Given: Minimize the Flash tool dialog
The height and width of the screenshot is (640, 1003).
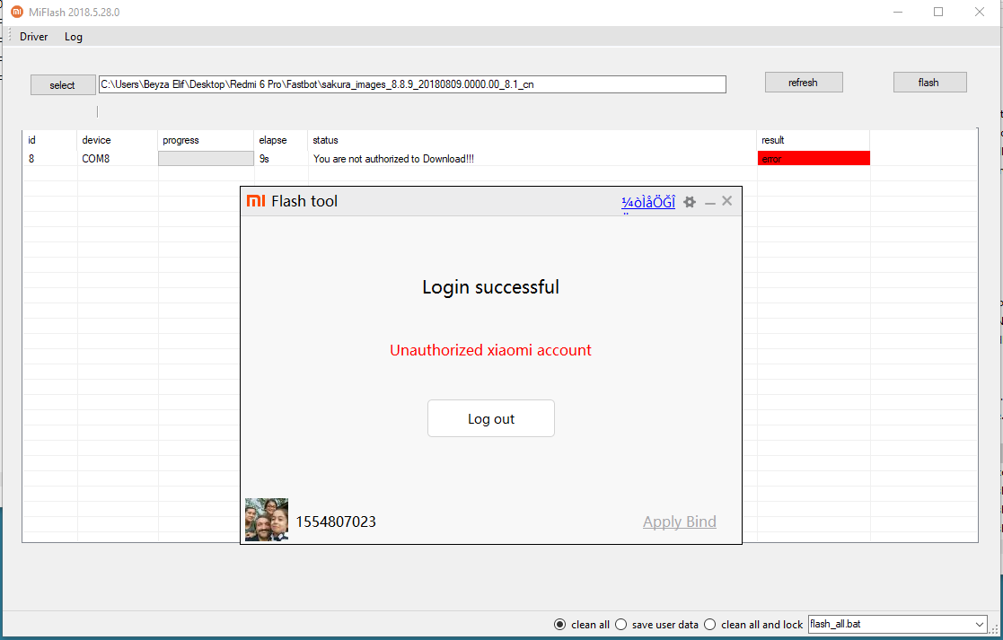Looking at the screenshot, I should coord(710,202).
